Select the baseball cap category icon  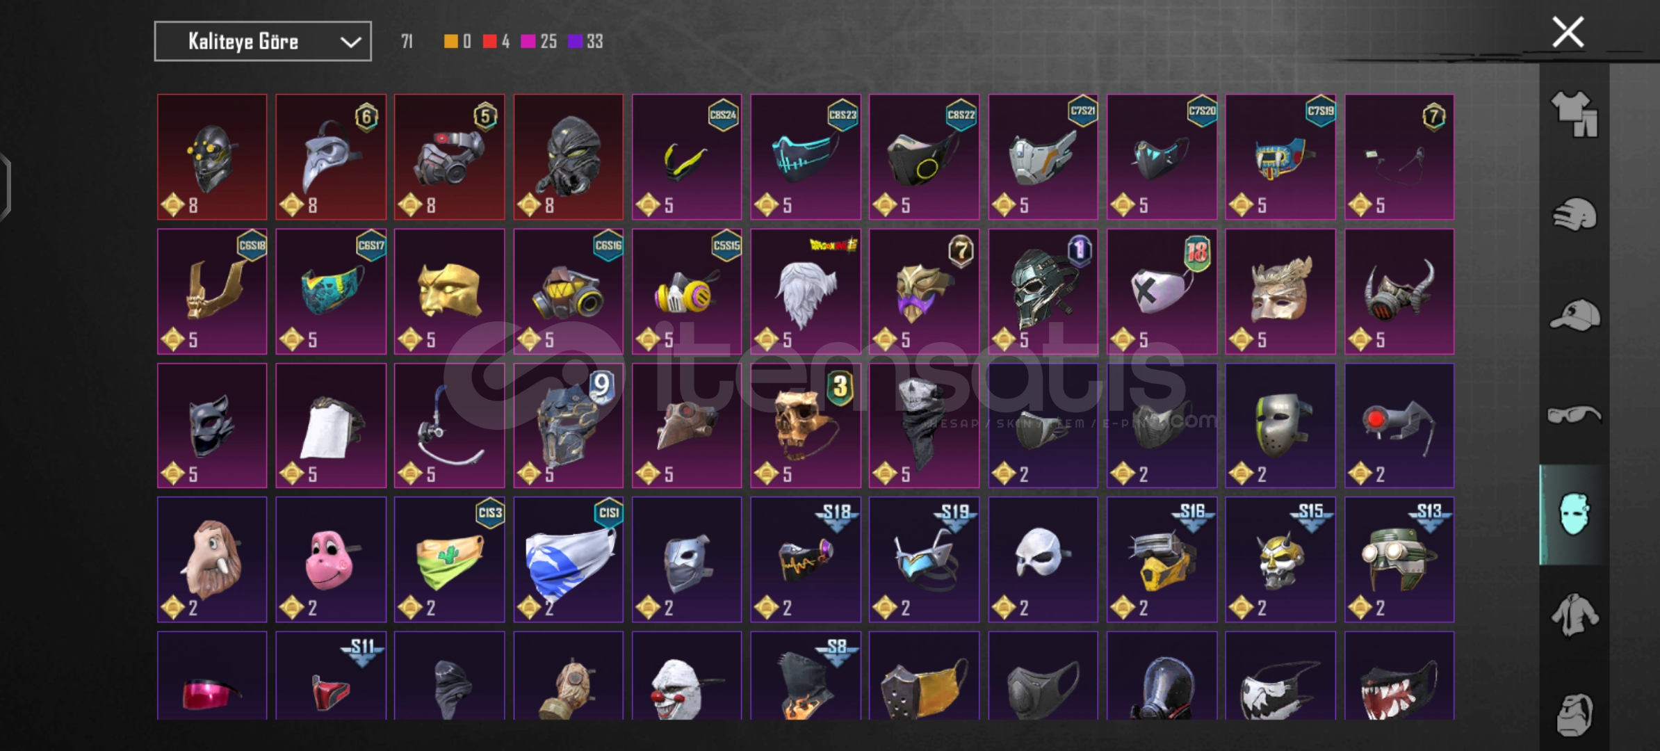pyautogui.click(x=1574, y=315)
